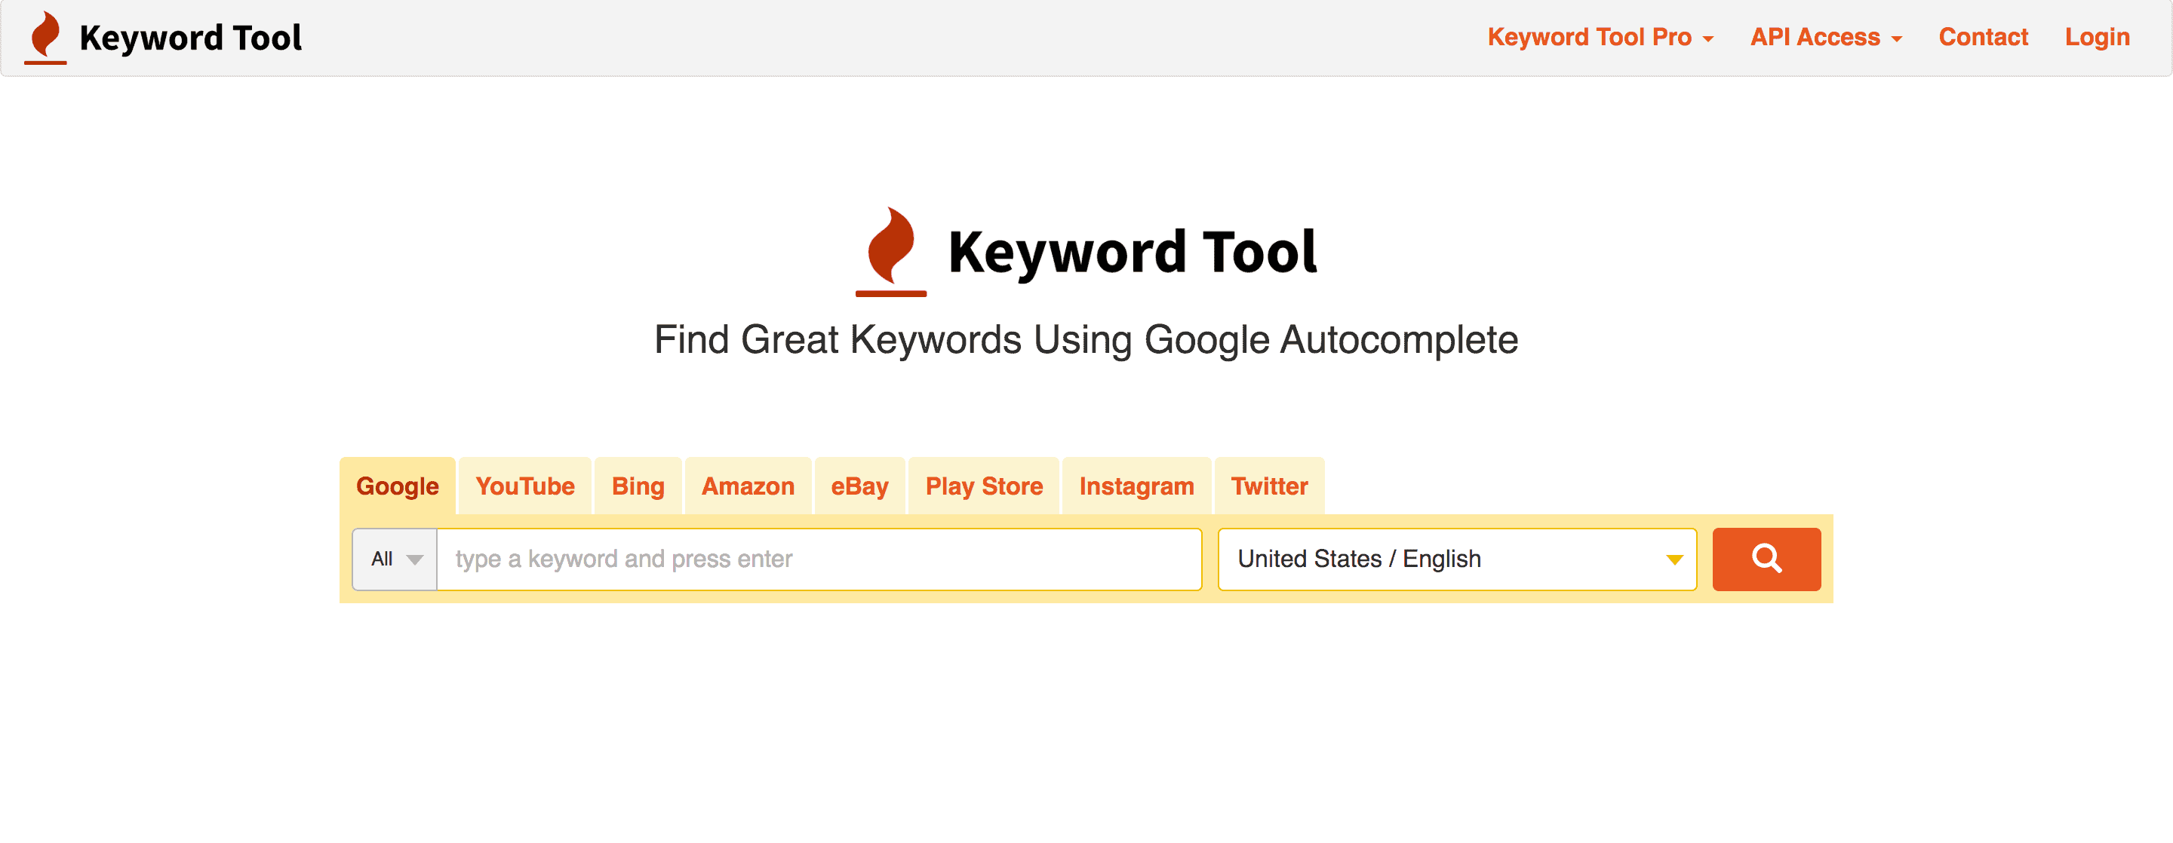
Task: Switch to the Instagram tab
Action: click(1136, 486)
